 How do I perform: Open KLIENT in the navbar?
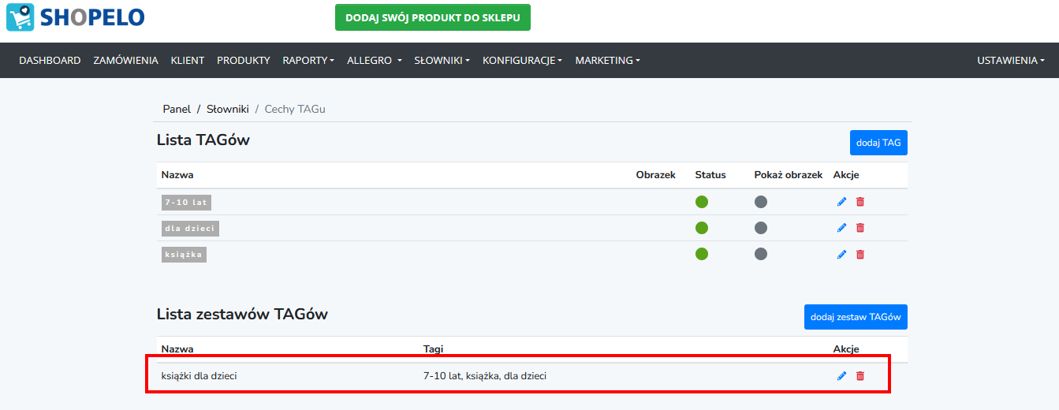(x=188, y=60)
